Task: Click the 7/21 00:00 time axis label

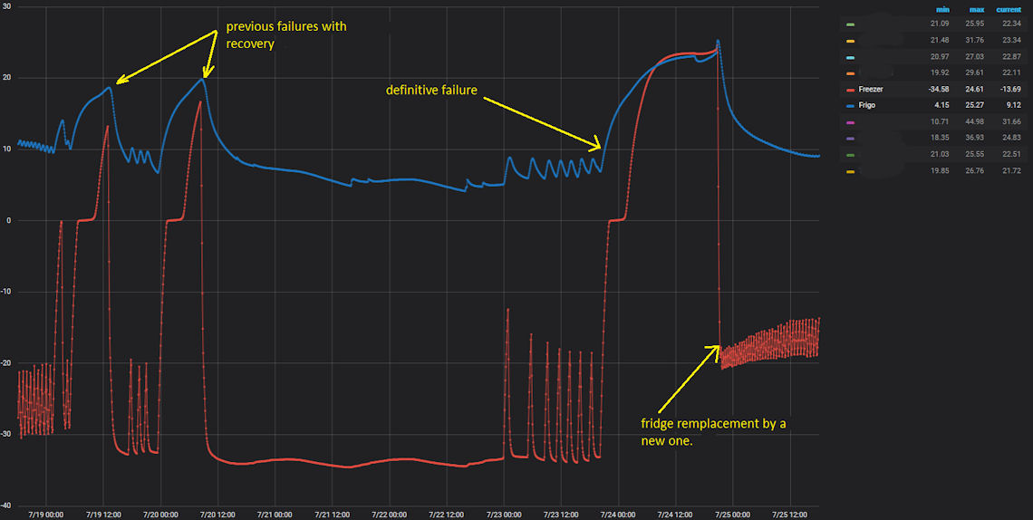Action: pyautogui.click(x=275, y=514)
